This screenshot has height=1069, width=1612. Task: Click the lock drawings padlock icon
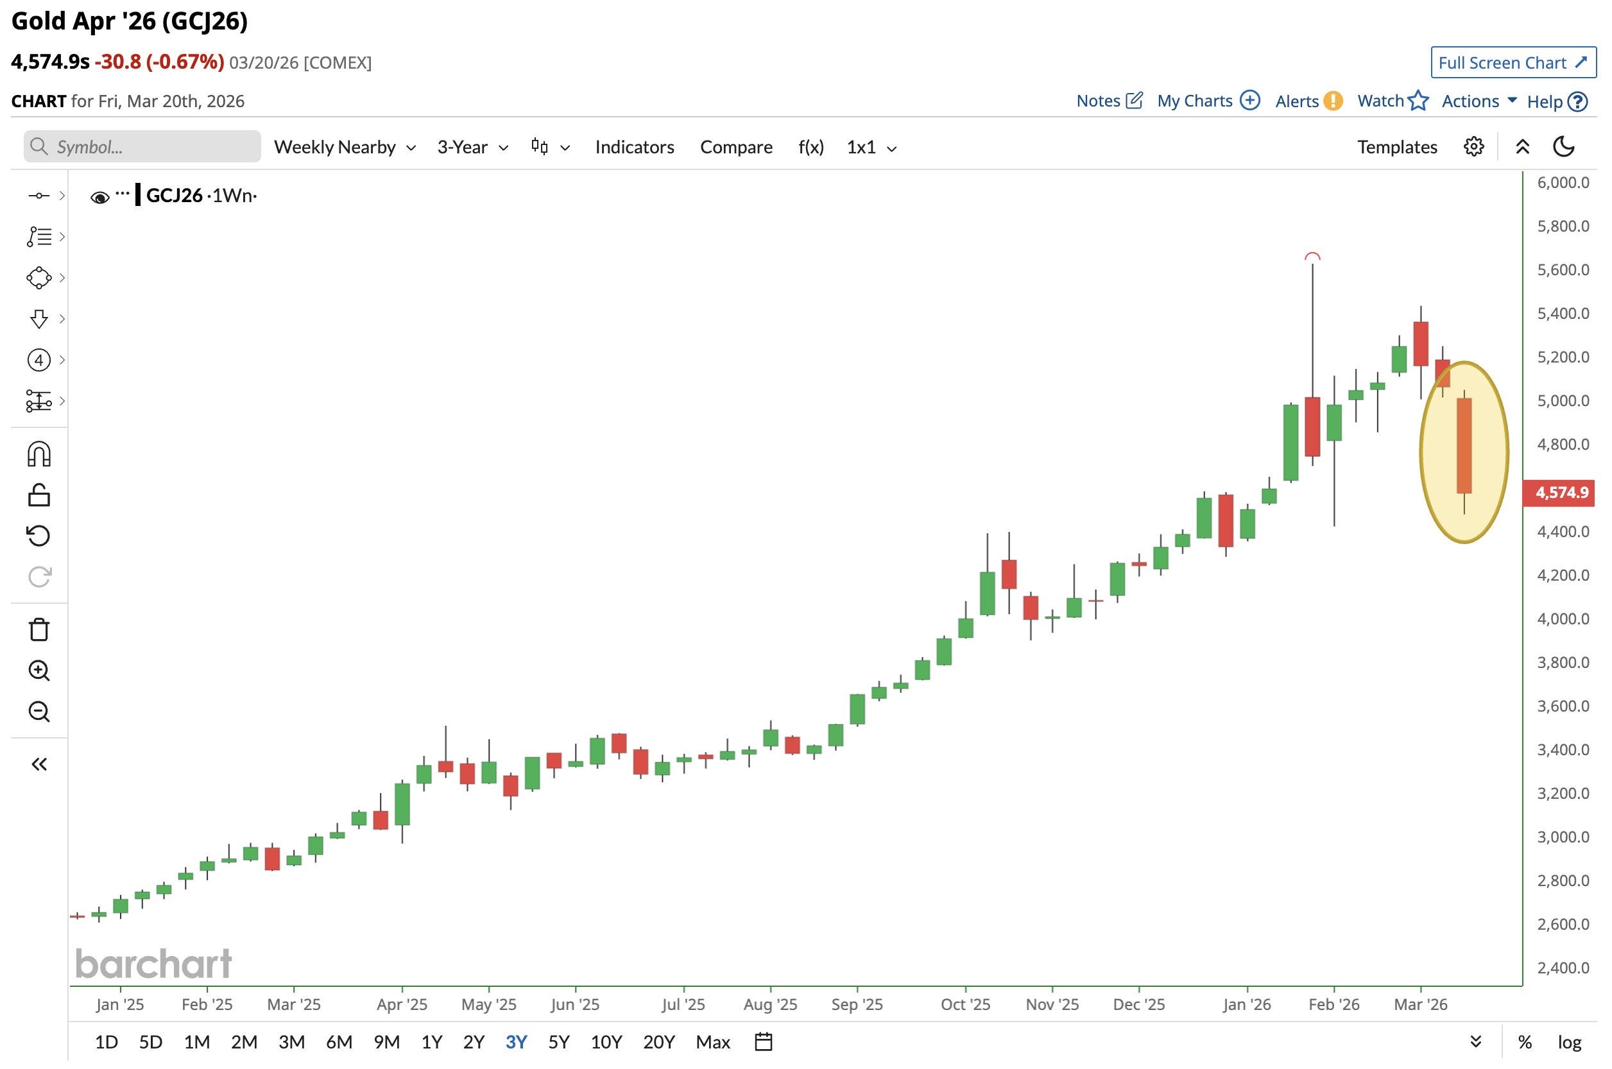(x=39, y=495)
